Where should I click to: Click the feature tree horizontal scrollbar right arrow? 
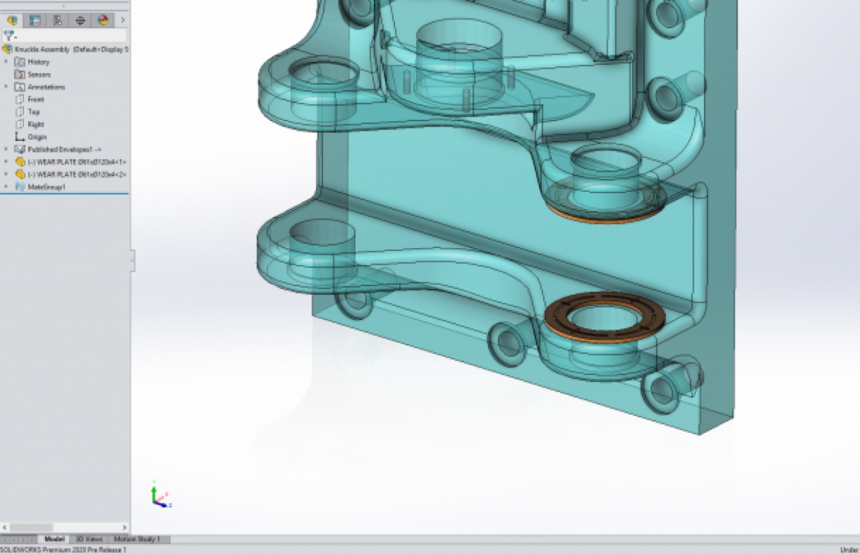124,528
